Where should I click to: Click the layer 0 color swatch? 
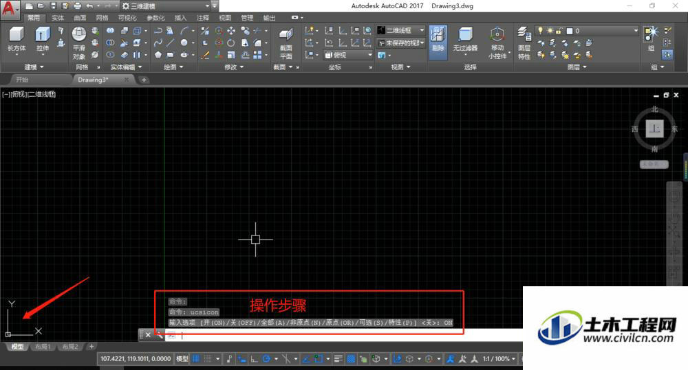[x=570, y=31]
